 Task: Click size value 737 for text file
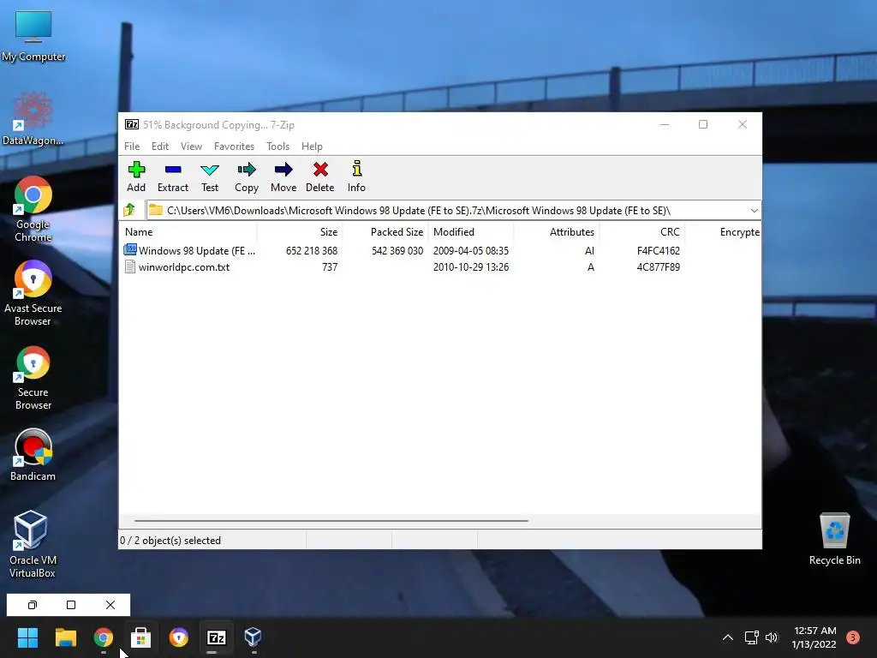(x=330, y=267)
